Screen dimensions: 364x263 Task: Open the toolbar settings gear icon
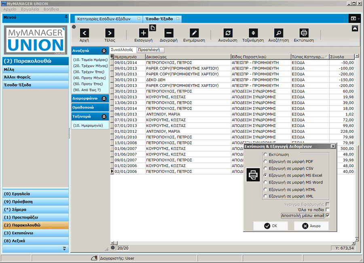point(74,27)
